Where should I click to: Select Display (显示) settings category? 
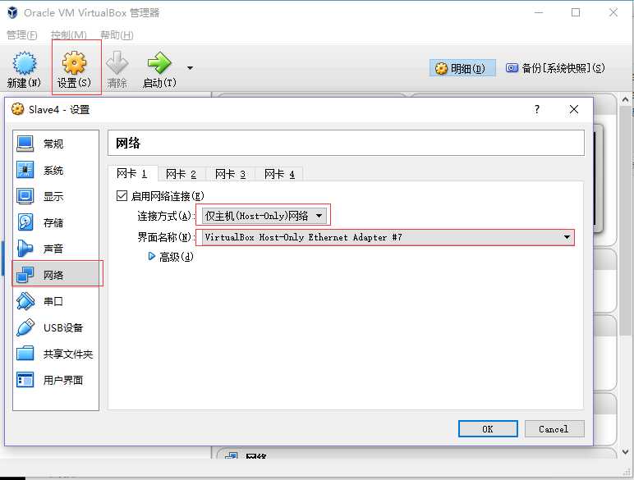click(x=56, y=196)
